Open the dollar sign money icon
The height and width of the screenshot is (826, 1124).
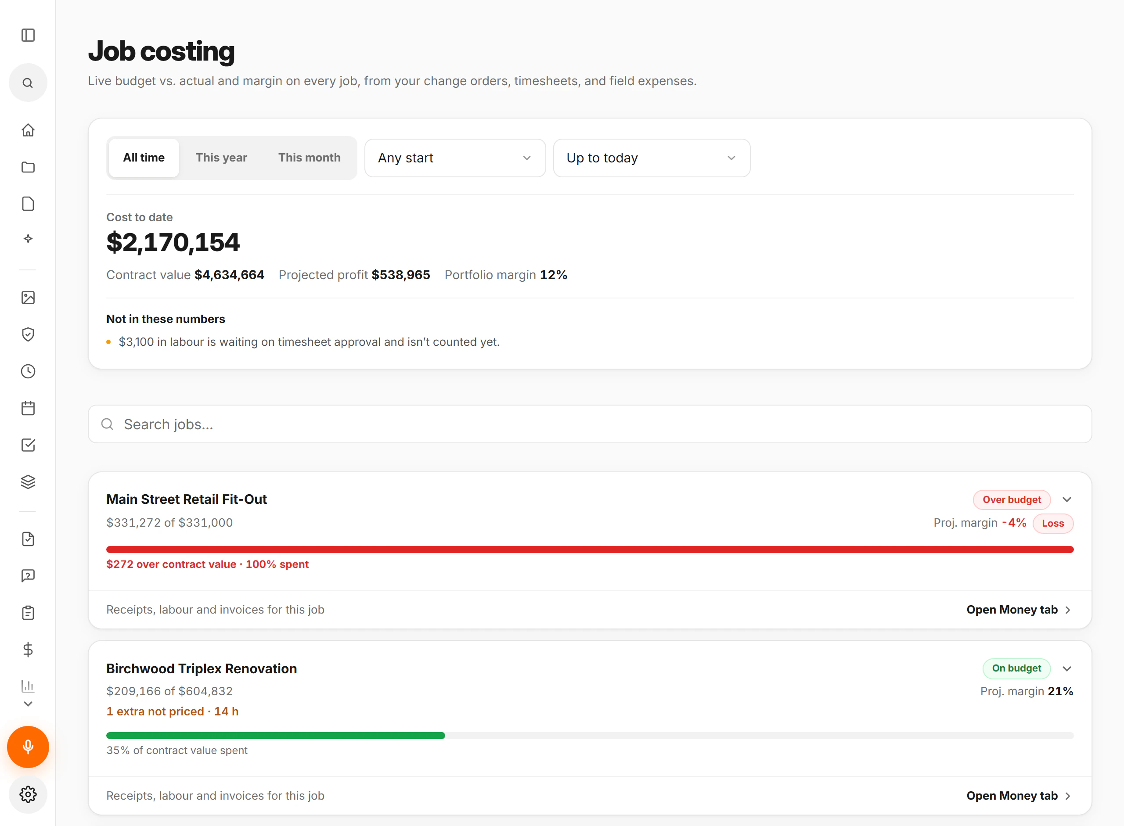[28, 650]
